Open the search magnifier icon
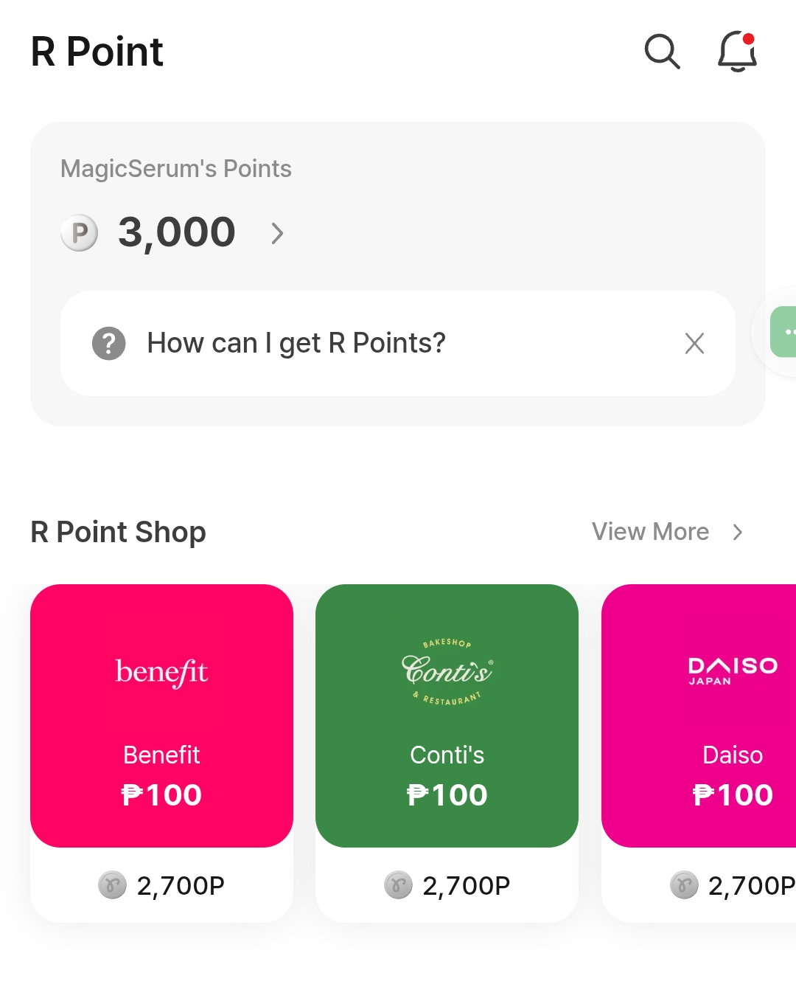Viewport: 796px width, 1001px height. click(x=662, y=52)
